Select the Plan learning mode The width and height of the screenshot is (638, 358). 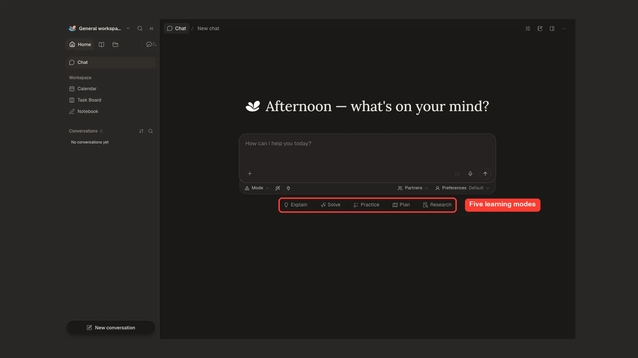401,205
